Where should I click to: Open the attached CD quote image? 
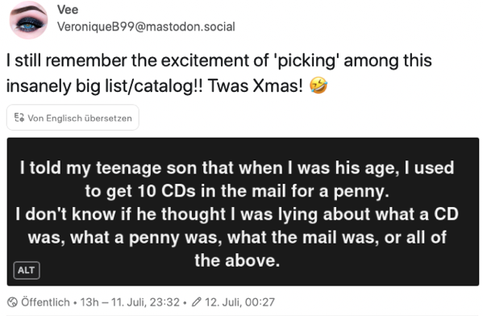[x=243, y=212]
